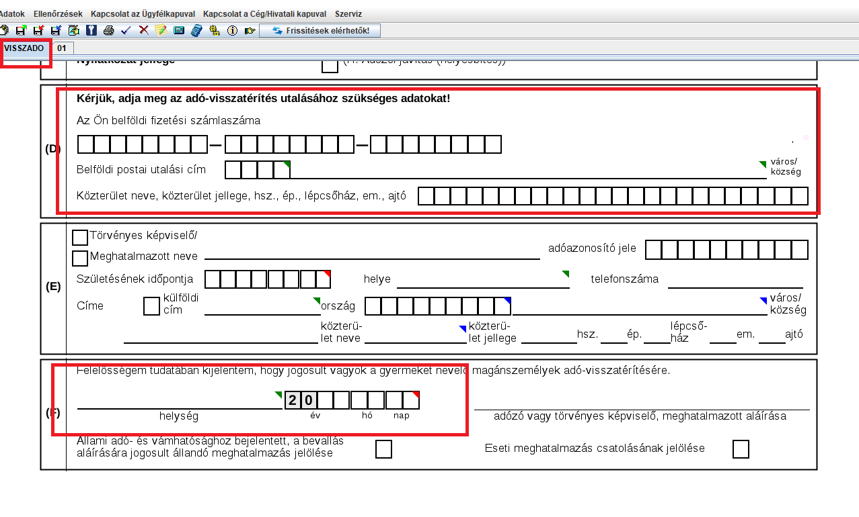This screenshot has width=859, height=517.
Task: Click the blue checkmark toolbar icon
Action: pos(126,30)
